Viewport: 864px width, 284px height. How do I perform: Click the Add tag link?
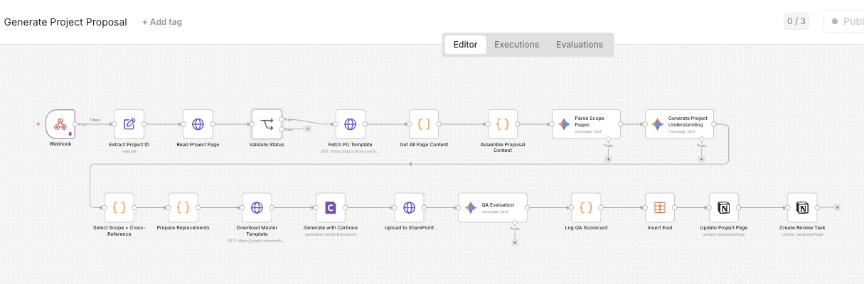coord(162,22)
